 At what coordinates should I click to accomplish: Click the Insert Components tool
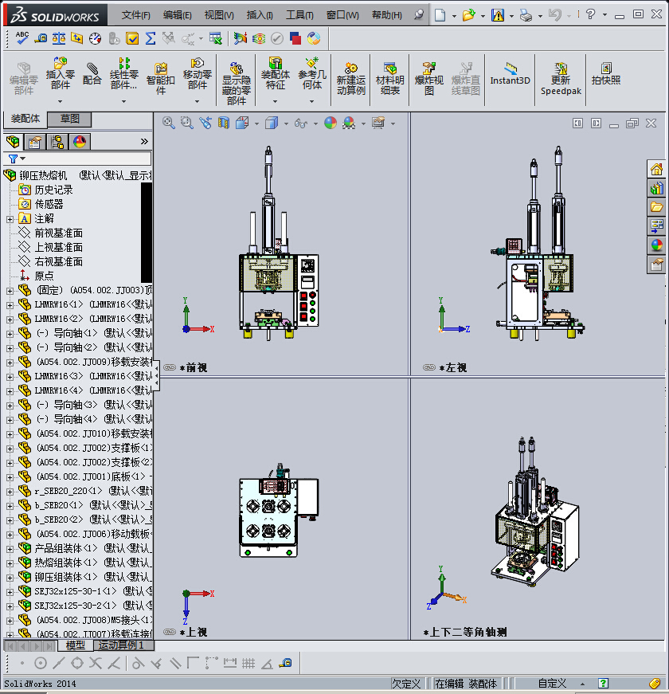tap(61, 73)
